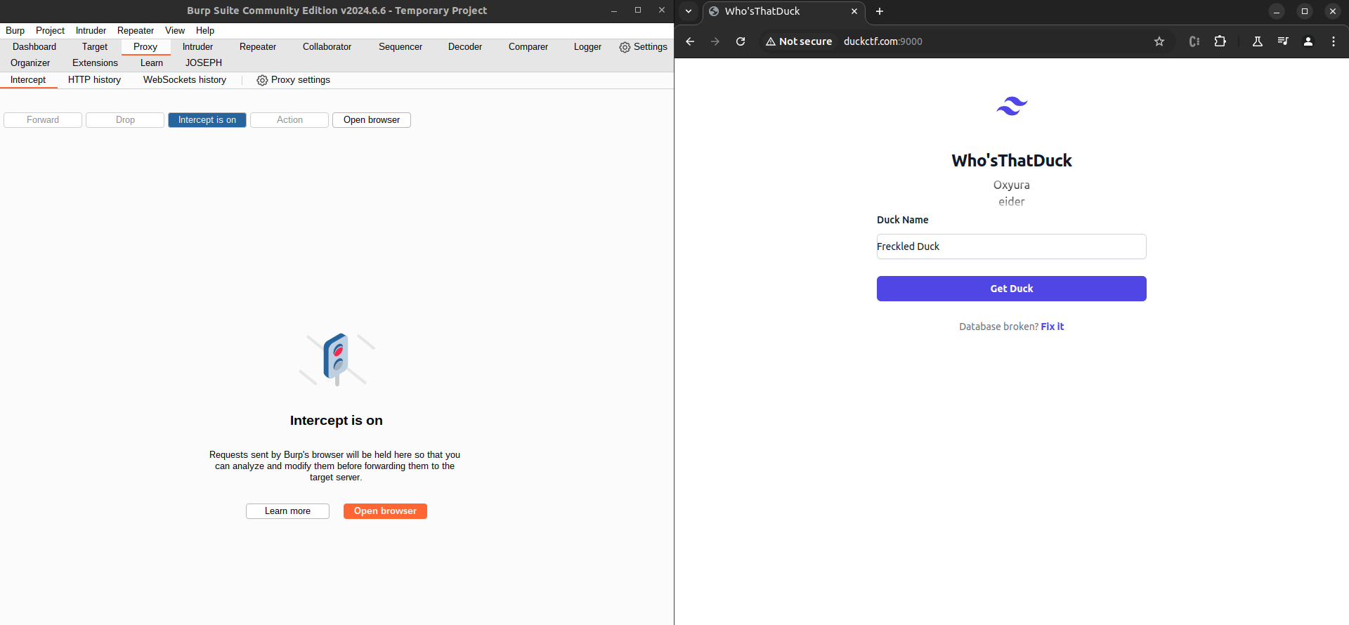The image size is (1349, 625).
Task: Bookmark this page with the star icon
Action: coord(1159,41)
